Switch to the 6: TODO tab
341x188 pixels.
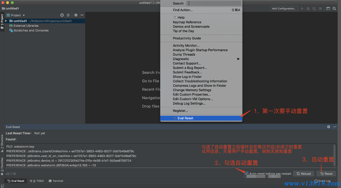[x=37, y=181]
